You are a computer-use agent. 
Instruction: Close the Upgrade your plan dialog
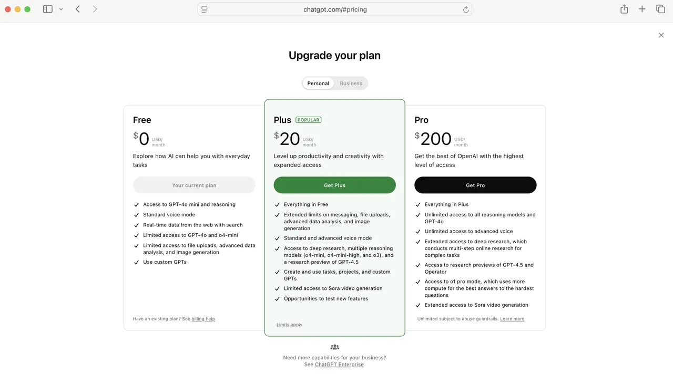pyautogui.click(x=661, y=35)
